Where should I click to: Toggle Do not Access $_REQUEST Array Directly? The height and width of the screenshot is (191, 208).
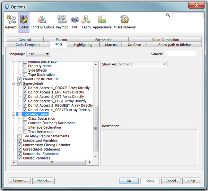tap(25, 105)
